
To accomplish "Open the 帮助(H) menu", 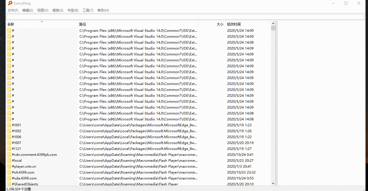I will coord(103,10).
